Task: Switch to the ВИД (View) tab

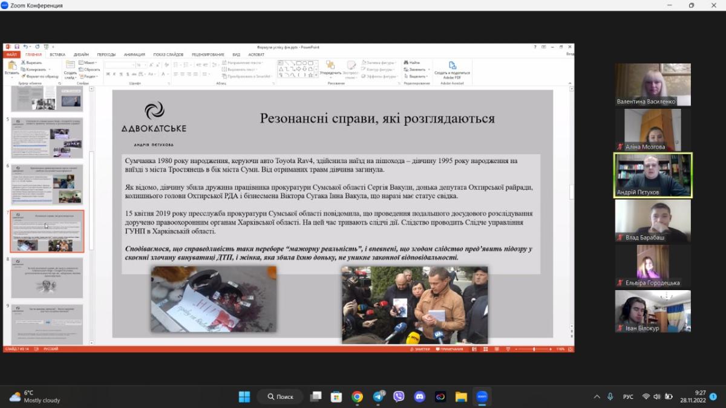Action: [x=236, y=54]
